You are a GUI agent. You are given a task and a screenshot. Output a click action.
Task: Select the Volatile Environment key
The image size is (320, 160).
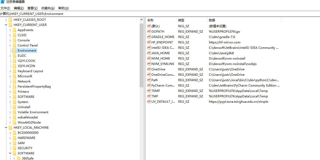click(x=33, y=112)
